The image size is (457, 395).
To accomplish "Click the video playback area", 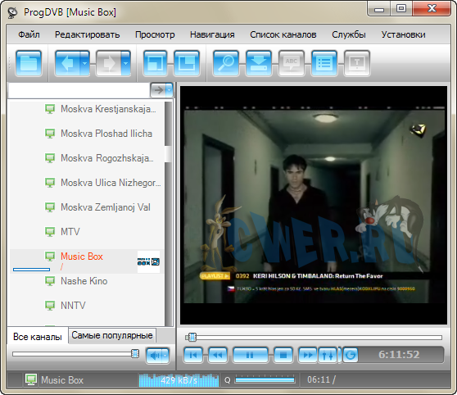I will click(314, 205).
